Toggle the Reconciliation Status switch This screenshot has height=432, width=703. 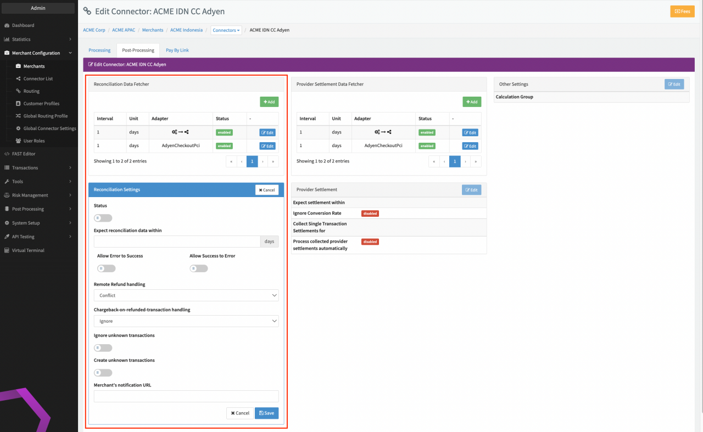tap(103, 218)
